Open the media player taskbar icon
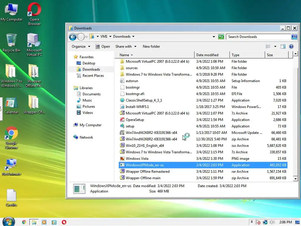The image size is (301, 226). (x=44, y=222)
